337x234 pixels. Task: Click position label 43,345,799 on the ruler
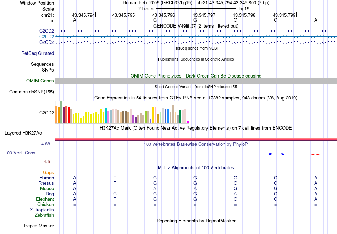(284, 15)
